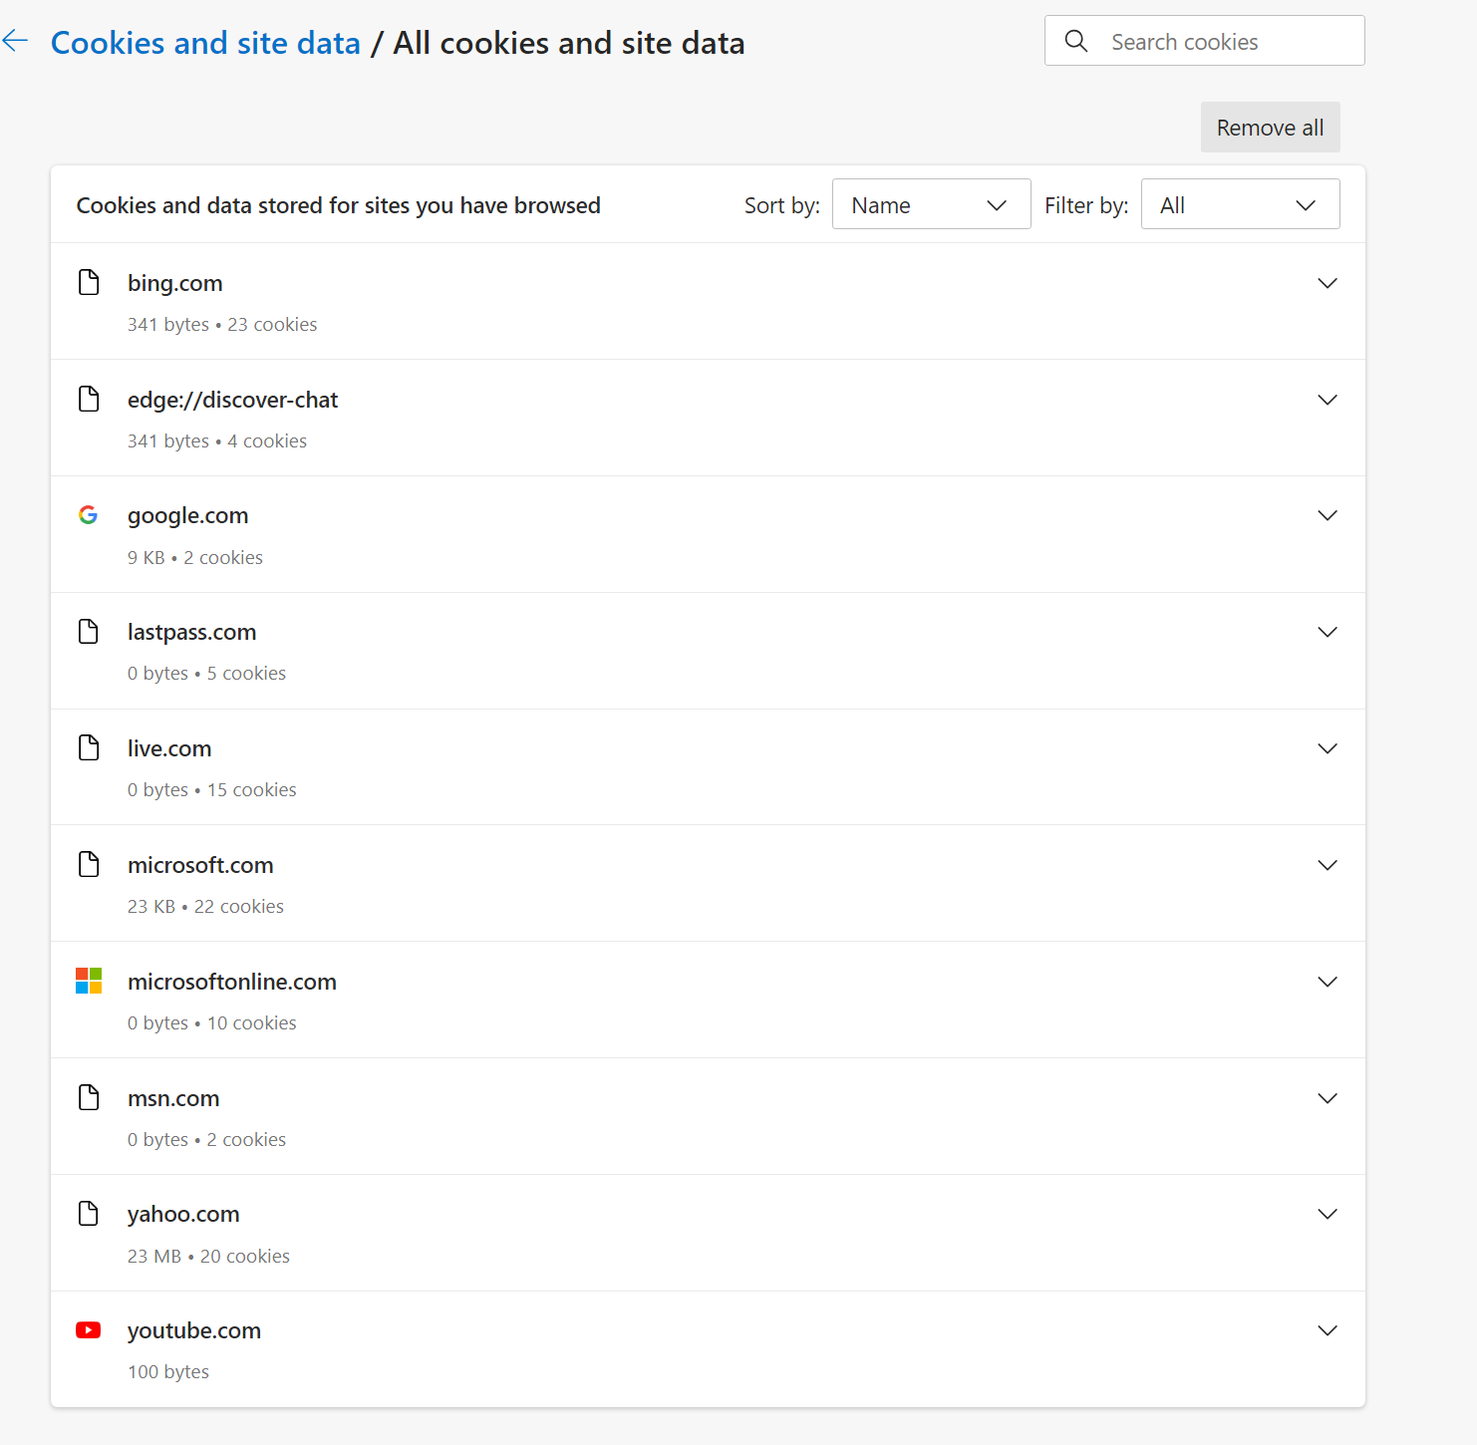1477x1445 pixels.
Task: Expand the live.com cookies row
Action: pos(1328,748)
